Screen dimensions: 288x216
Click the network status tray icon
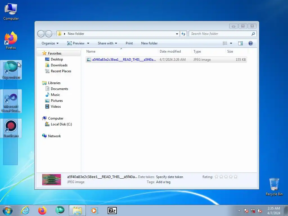[253, 211]
